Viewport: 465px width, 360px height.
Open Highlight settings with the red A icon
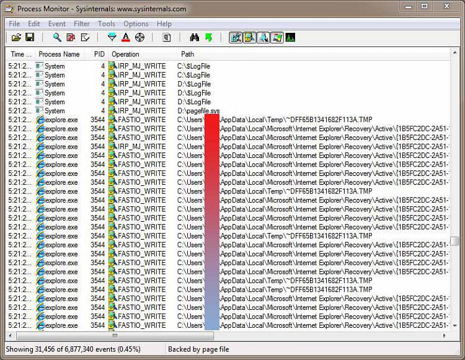click(126, 37)
